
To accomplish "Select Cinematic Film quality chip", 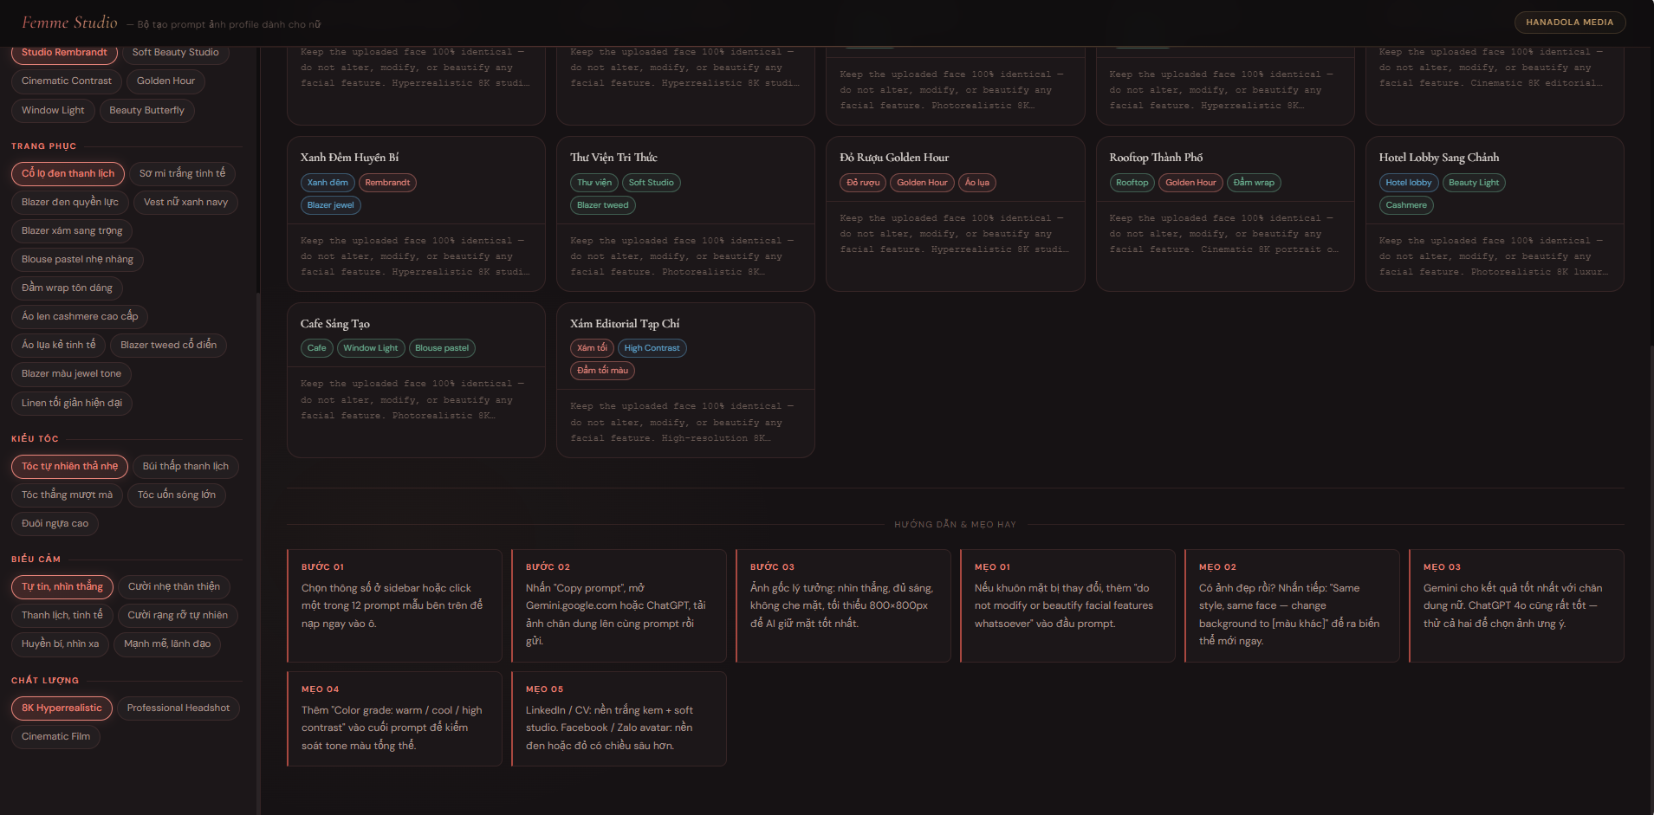I will coord(55,737).
